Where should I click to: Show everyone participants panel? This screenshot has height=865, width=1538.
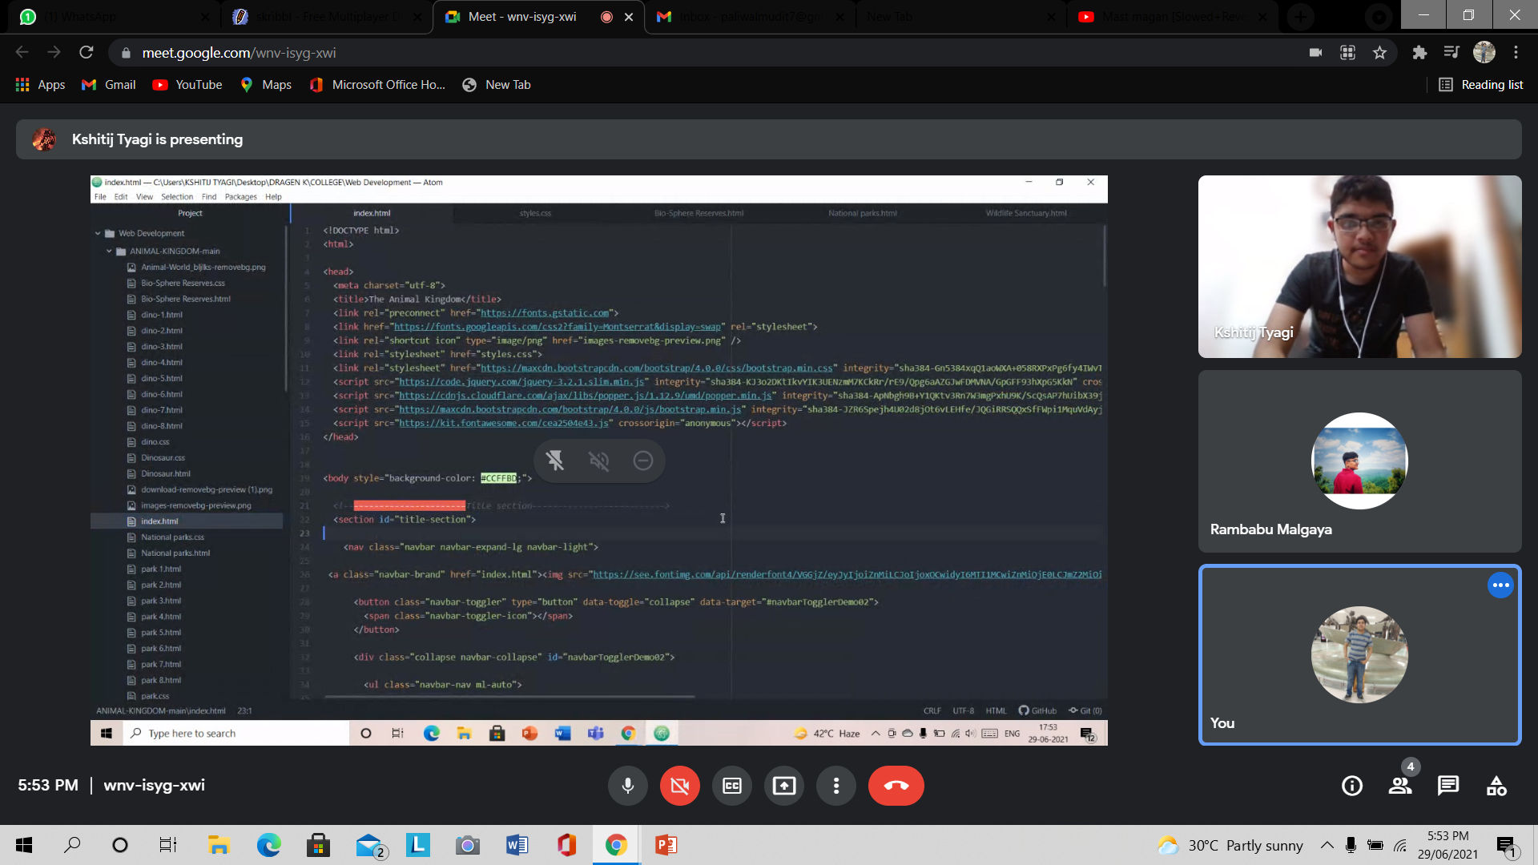click(1400, 786)
